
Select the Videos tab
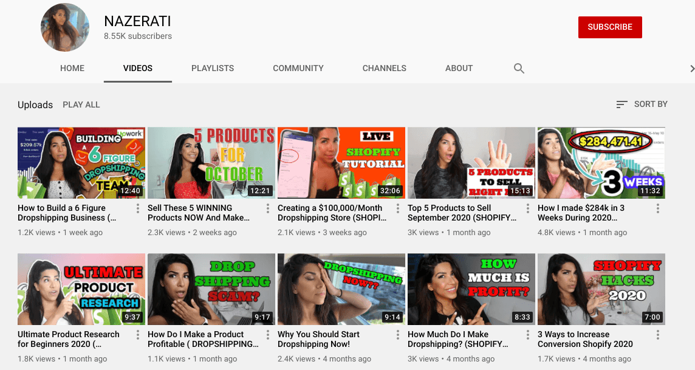point(138,68)
